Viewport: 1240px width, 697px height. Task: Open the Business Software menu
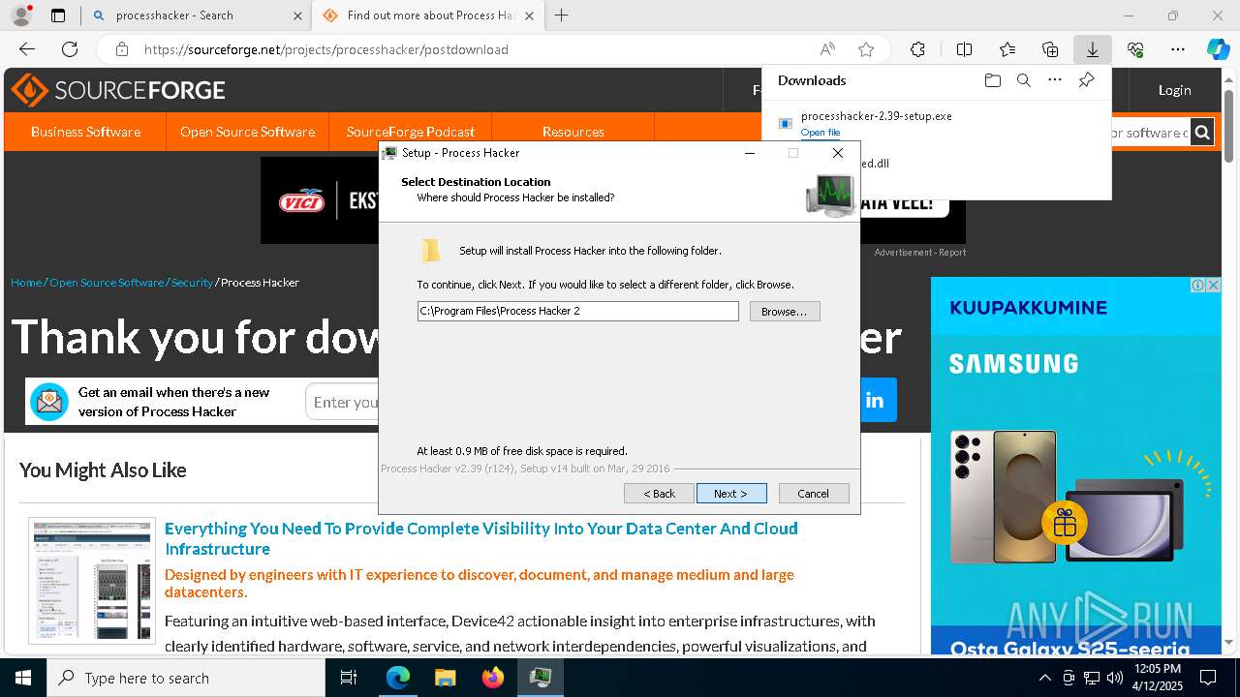[x=85, y=132]
